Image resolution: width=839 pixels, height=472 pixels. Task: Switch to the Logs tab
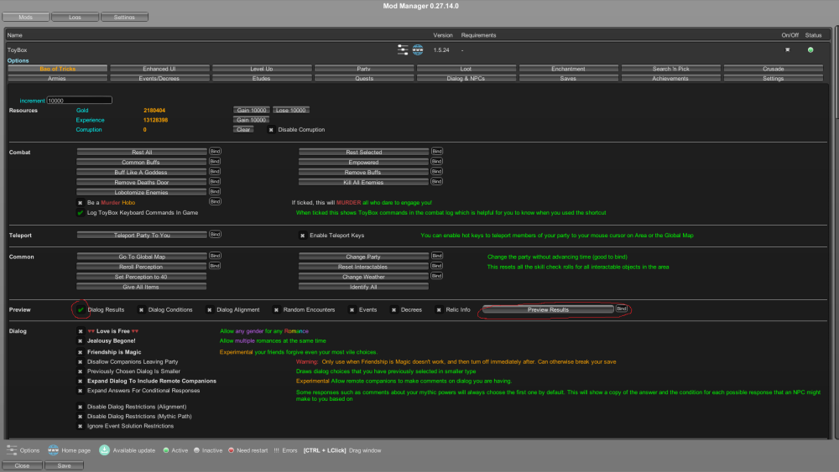coord(74,17)
